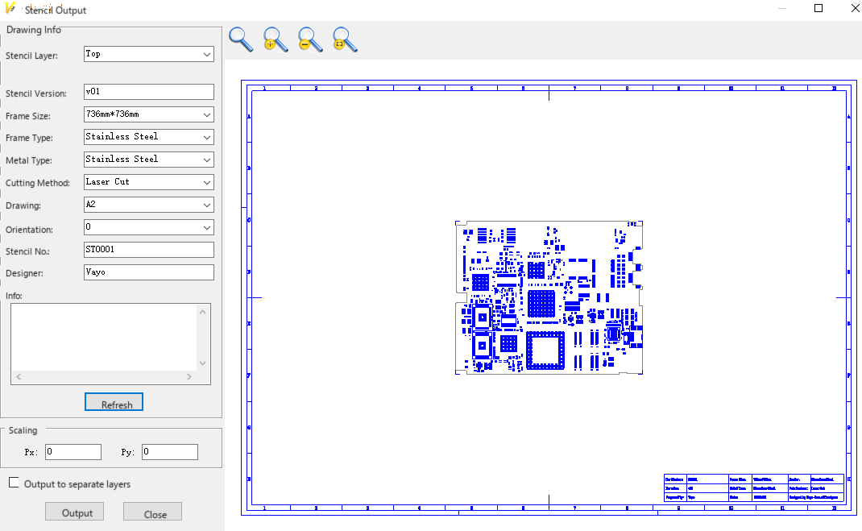862x531 pixels.
Task: Click Info box scroll down arrow
Action: click(203, 363)
